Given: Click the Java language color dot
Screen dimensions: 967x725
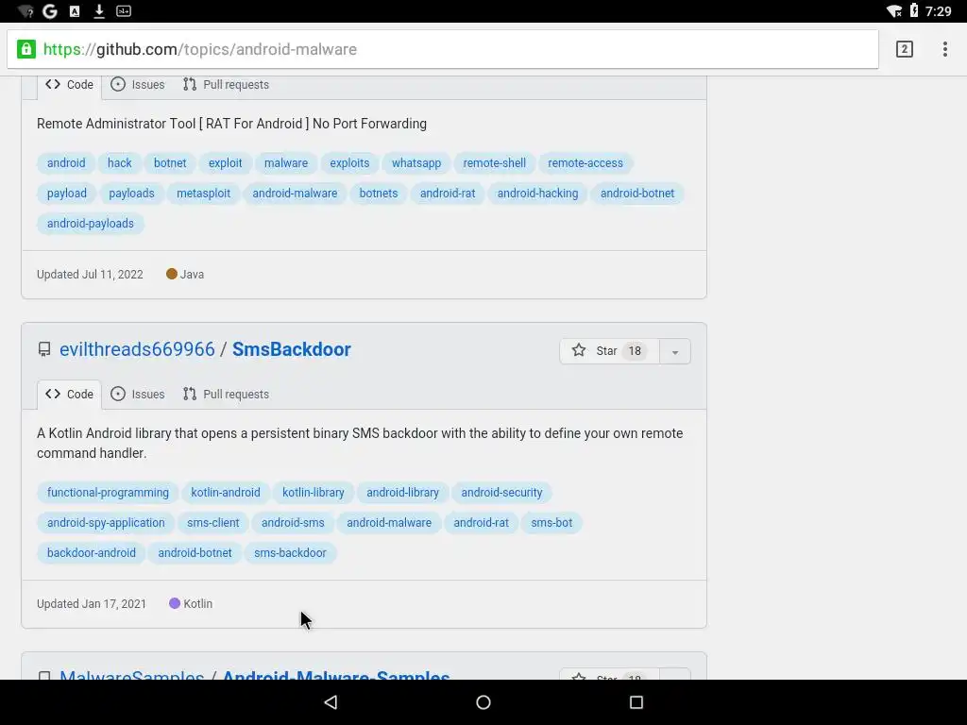Looking at the screenshot, I should (x=172, y=274).
